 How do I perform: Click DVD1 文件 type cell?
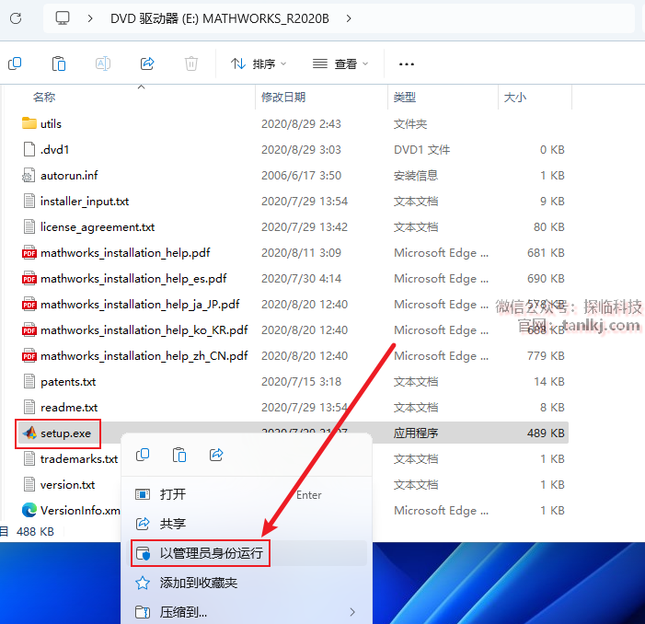point(421,150)
